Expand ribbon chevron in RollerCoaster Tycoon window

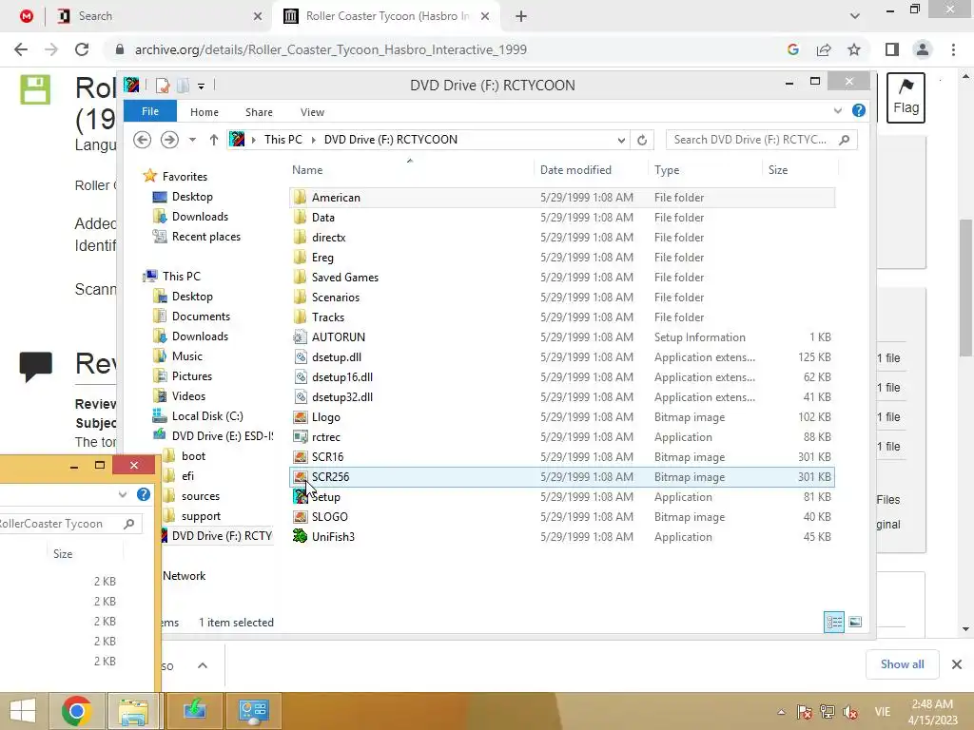click(123, 494)
